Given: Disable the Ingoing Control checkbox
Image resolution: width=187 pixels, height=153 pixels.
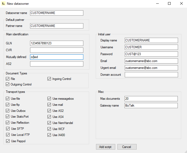Looking at the screenshot, I should tap(49, 79).
